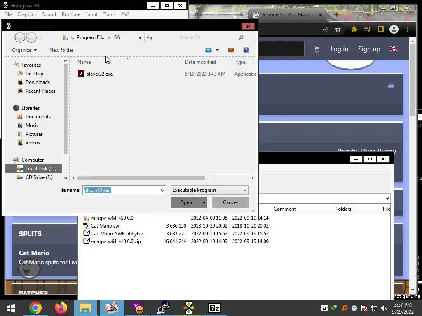The image size is (422, 316).
Task: Open Chrome from the taskbar
Action: pyautogui.click(x=35, y=308)
